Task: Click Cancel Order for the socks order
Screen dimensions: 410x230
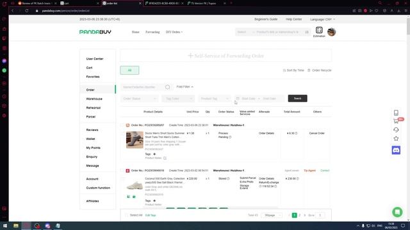Action: click(316, 134)
